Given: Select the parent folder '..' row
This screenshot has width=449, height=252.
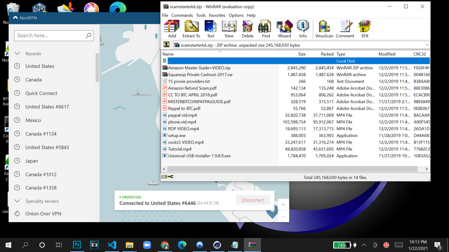Looking at the screenshot, I should tap(295, 61).
